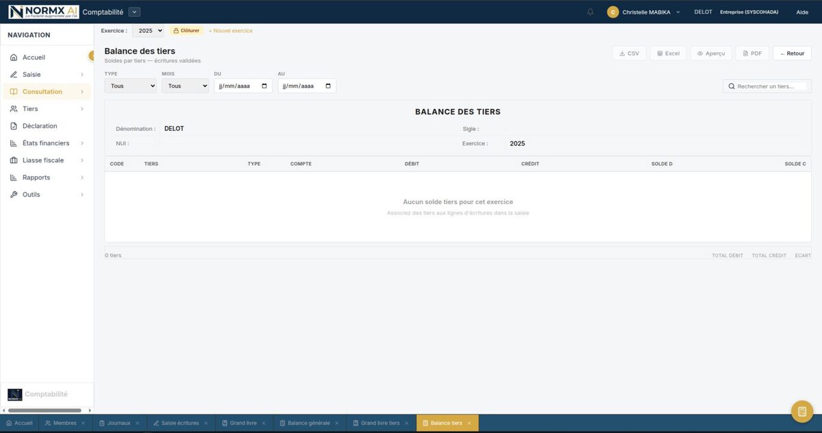The height and width of the screenshot is (433, 822).
Task: Open the Comptabilité module dropdown
Action: pyautogui.click(x=134, y=12)
